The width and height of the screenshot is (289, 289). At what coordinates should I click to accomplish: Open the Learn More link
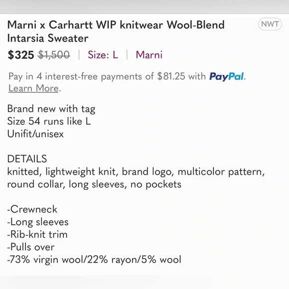(x=33, y=88)
